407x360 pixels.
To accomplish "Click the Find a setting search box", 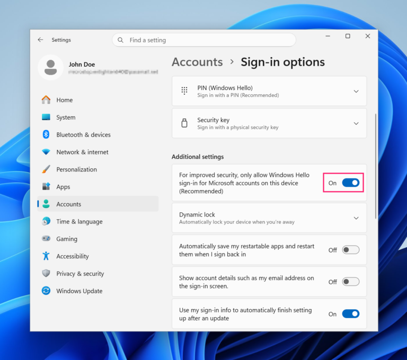I will point(204,40).
